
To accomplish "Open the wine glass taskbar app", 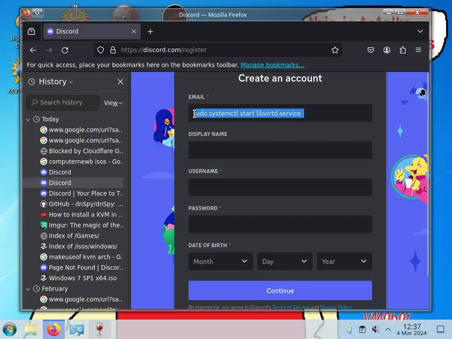I will click(x=100, y=329).
